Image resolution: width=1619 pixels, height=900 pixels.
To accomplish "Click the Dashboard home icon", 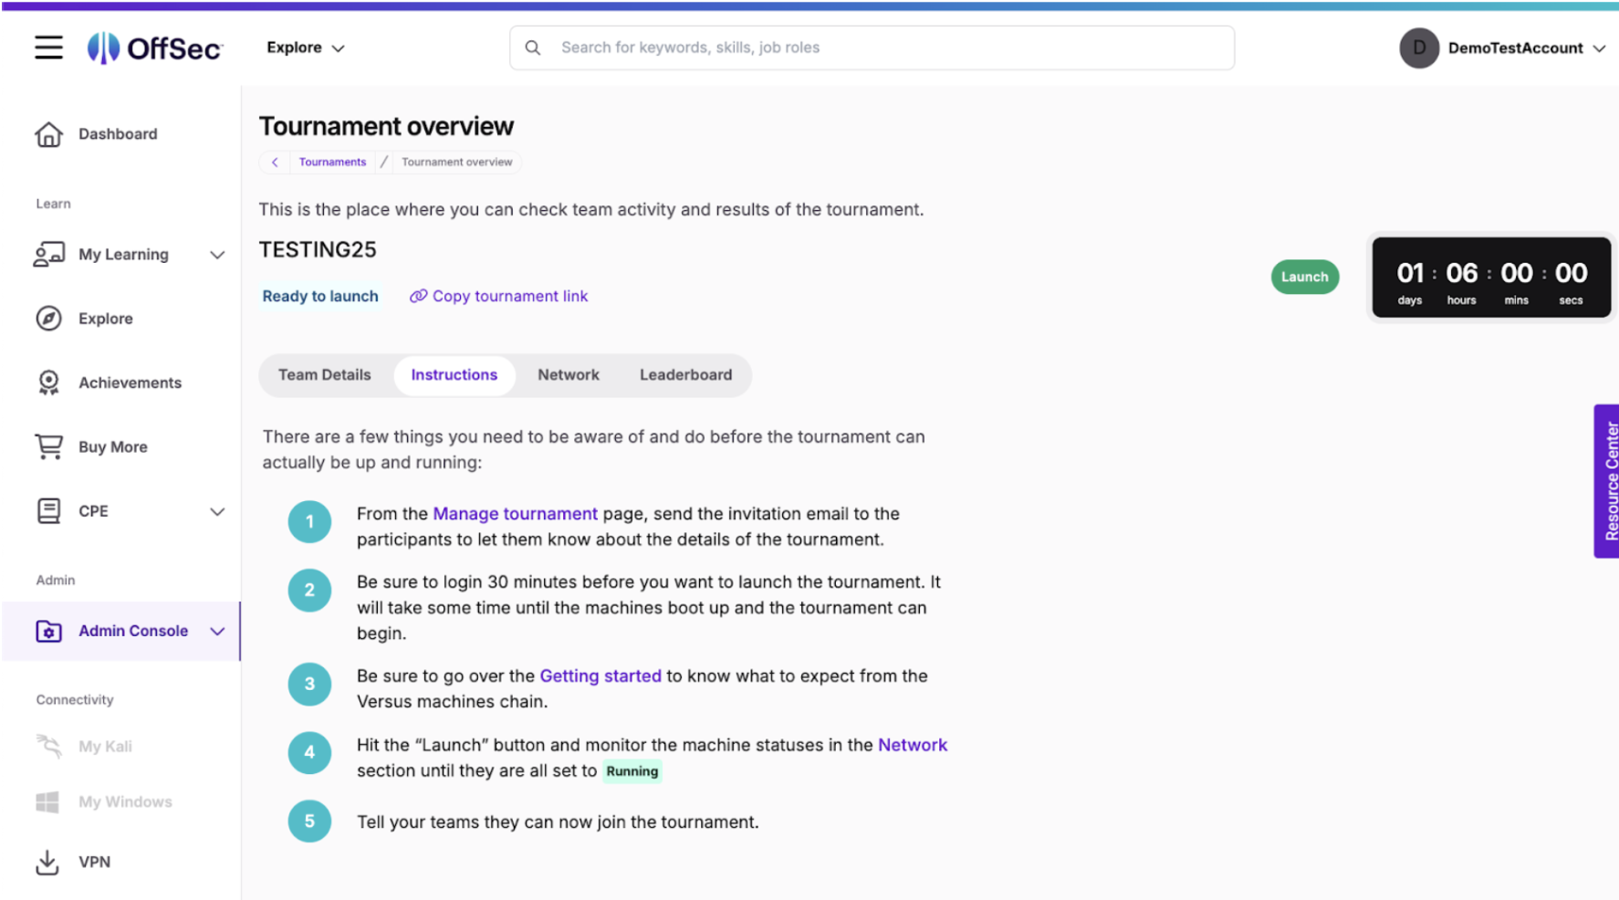I will 48,134.
